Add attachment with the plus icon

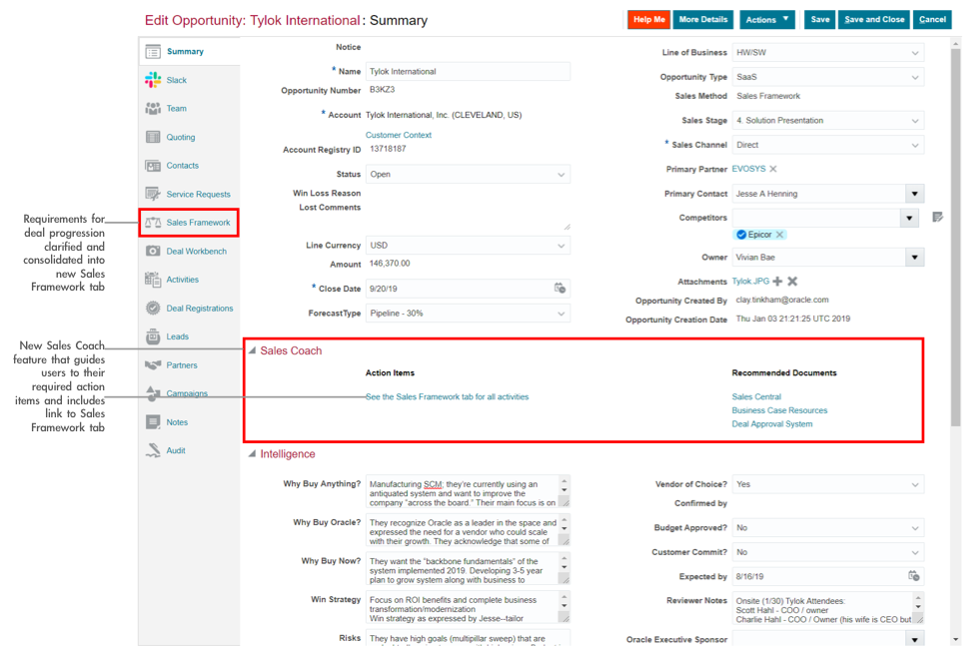tap(777, 282)
